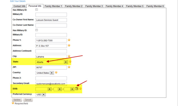Click the orange icon in Required field legend
The width and height of the screenshot is (178, 106).
(13, 103)
